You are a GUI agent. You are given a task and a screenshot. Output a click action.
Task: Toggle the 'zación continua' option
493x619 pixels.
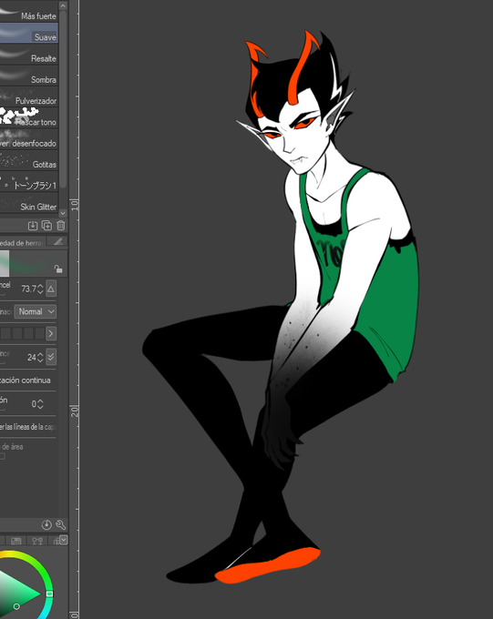click(26, 381)
